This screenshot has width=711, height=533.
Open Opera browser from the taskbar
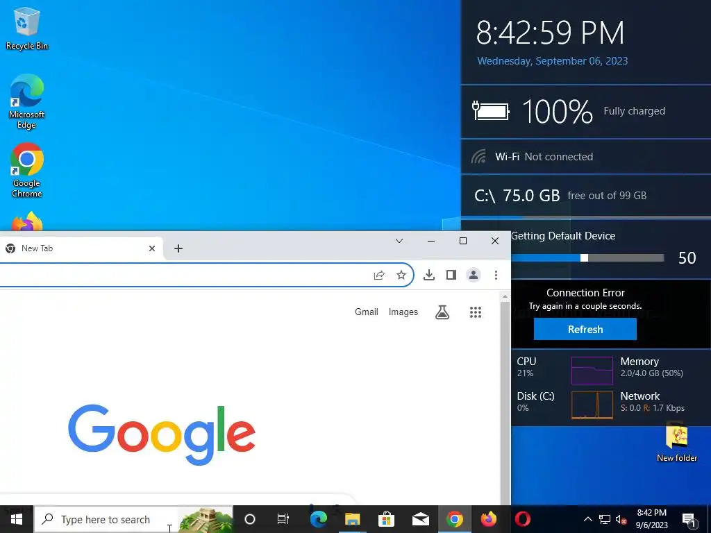522,519
